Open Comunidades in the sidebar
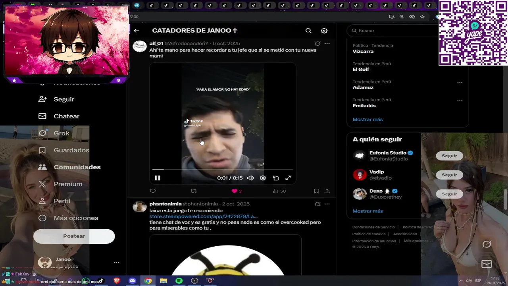This screenshot has height=286, width=508. [69, 167]
